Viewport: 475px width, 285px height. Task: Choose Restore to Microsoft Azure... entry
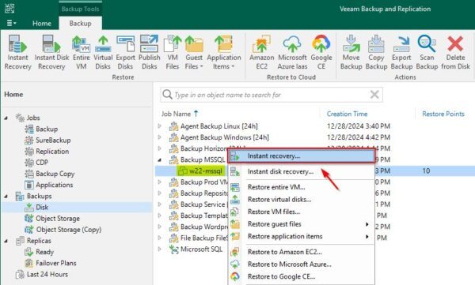click(x=302, y=264)
